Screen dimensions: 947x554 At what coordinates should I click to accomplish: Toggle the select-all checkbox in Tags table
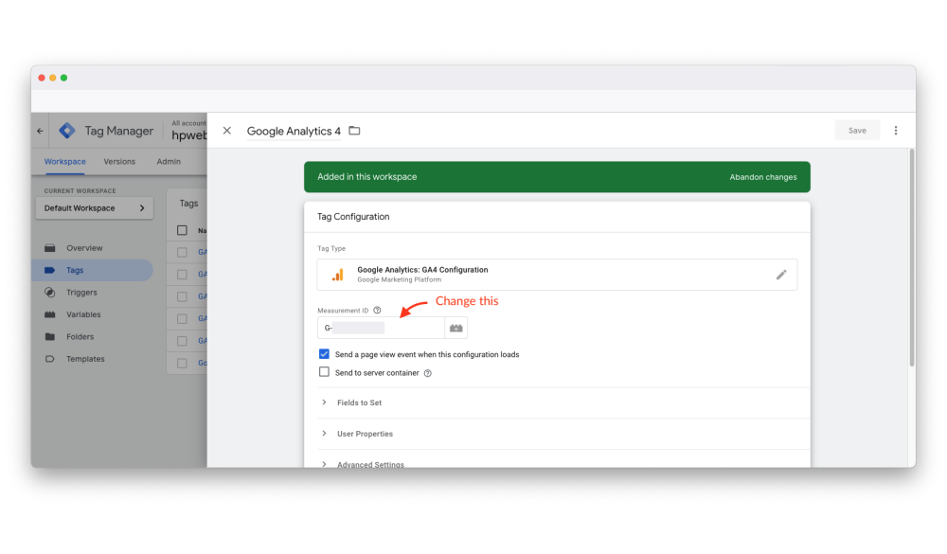tap(183, 230)
